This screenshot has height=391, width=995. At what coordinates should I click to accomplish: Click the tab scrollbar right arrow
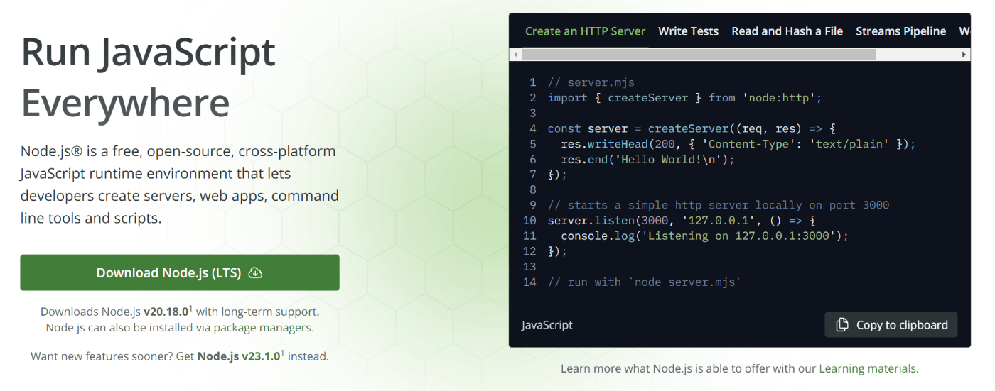964,54
